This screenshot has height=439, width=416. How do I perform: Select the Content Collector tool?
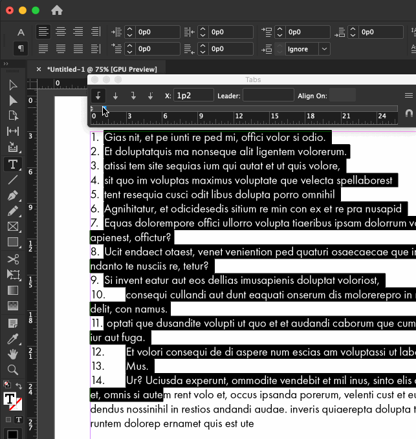pyautogui.click(x=13, y=147)
